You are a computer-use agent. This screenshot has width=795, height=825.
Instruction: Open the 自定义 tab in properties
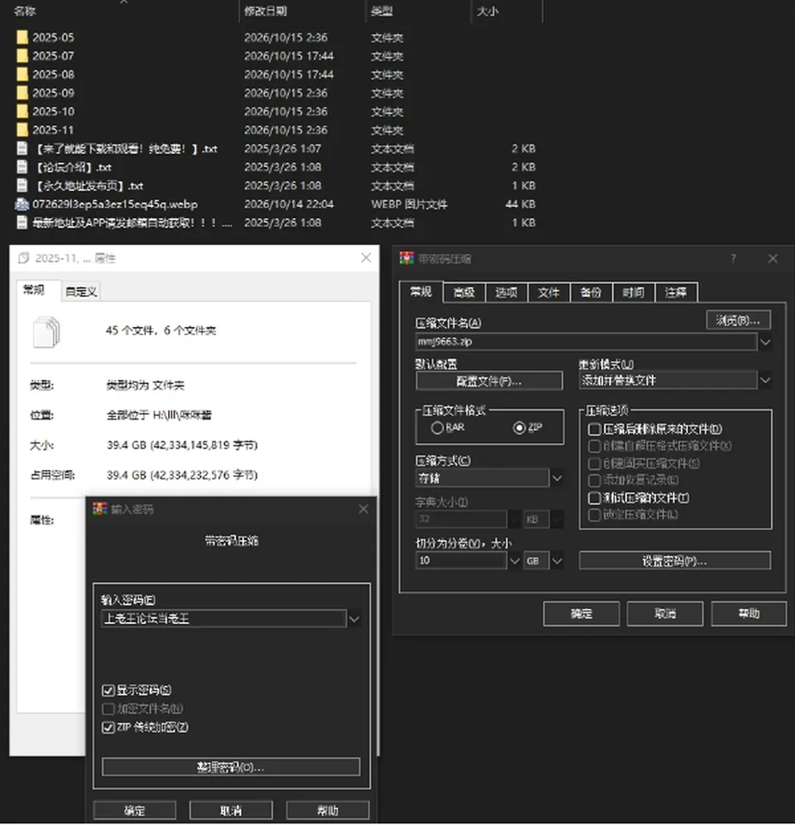click(x=80, y=291)
